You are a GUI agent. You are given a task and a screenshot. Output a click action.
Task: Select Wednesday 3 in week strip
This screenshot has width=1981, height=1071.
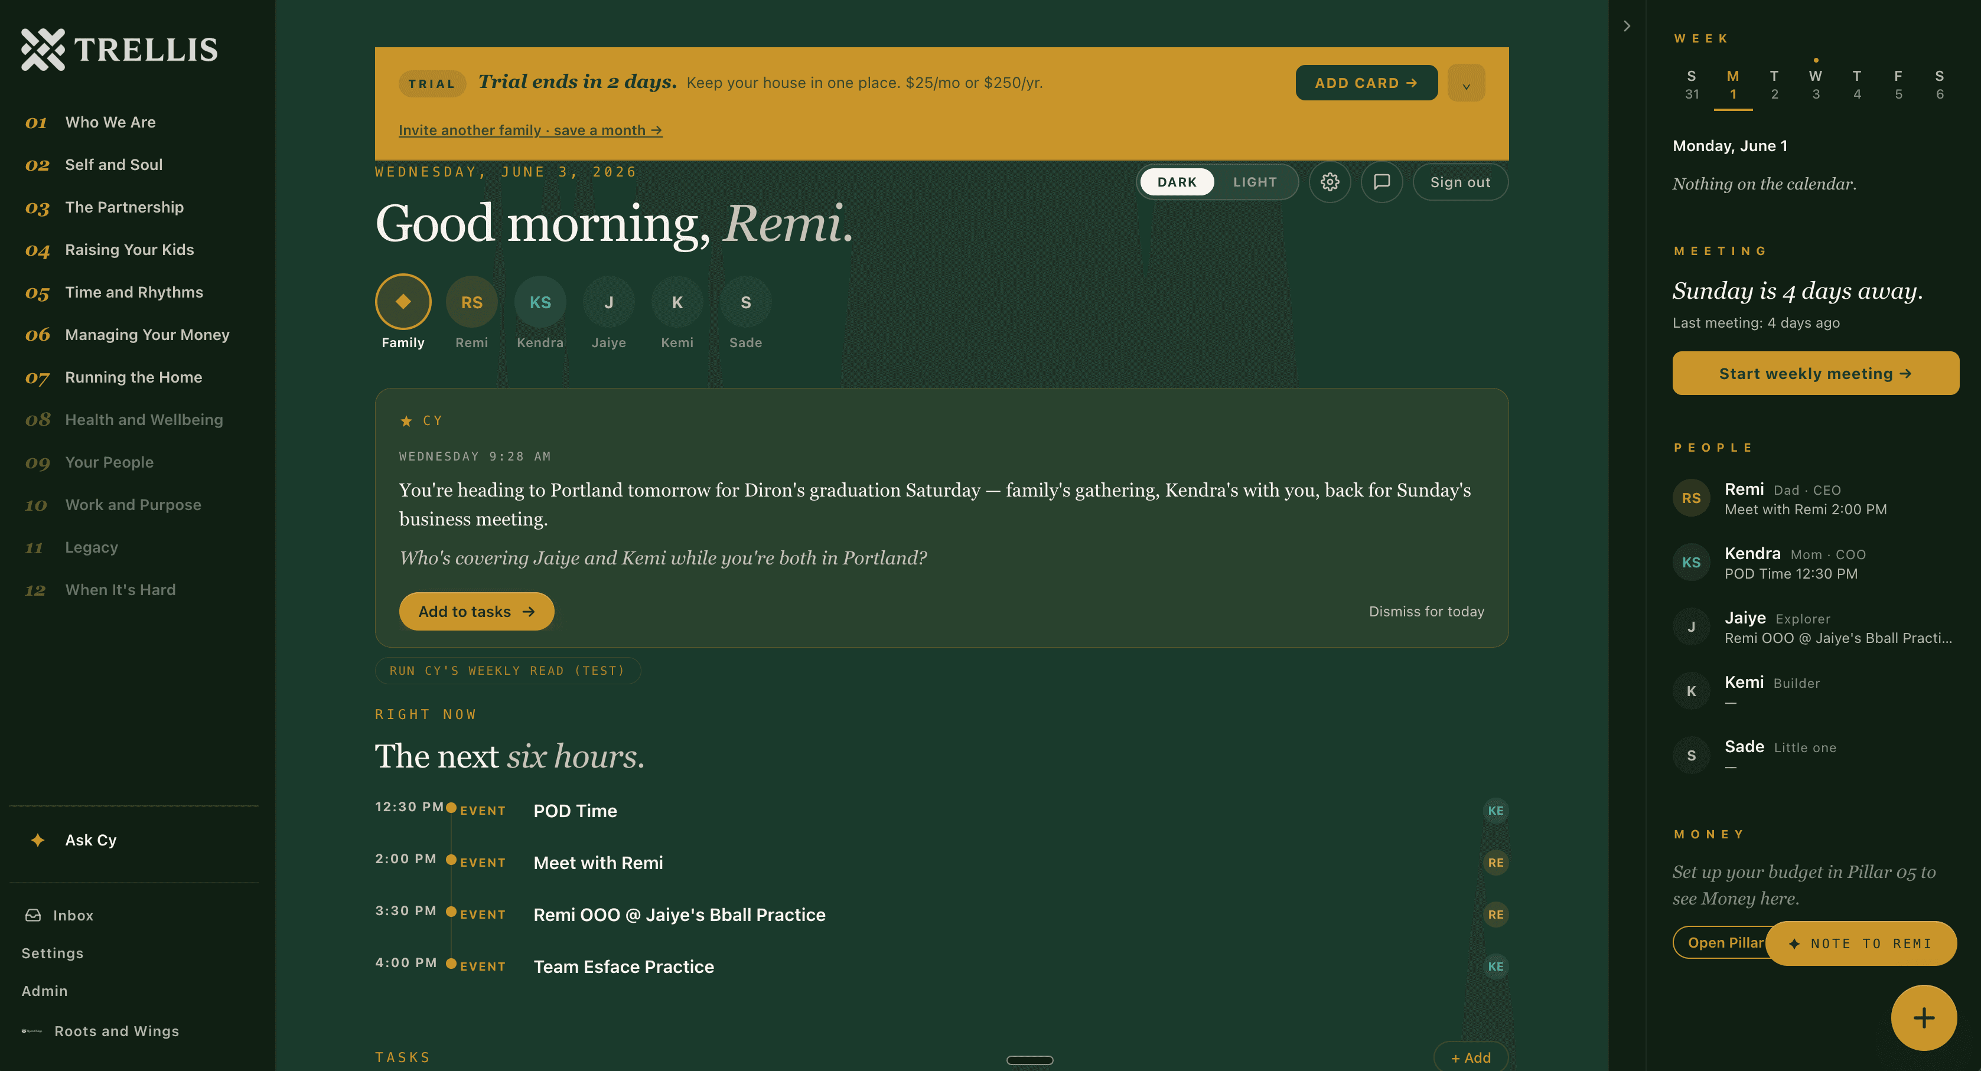(x=1816, y=84)
